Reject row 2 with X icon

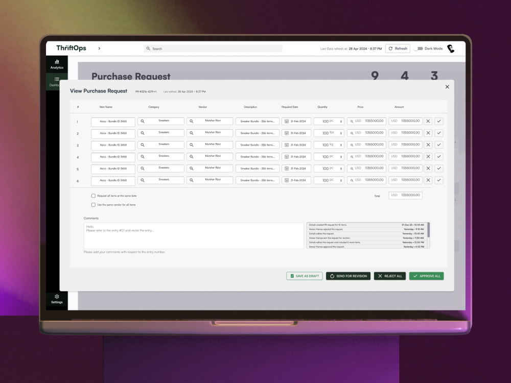point(428,133)
